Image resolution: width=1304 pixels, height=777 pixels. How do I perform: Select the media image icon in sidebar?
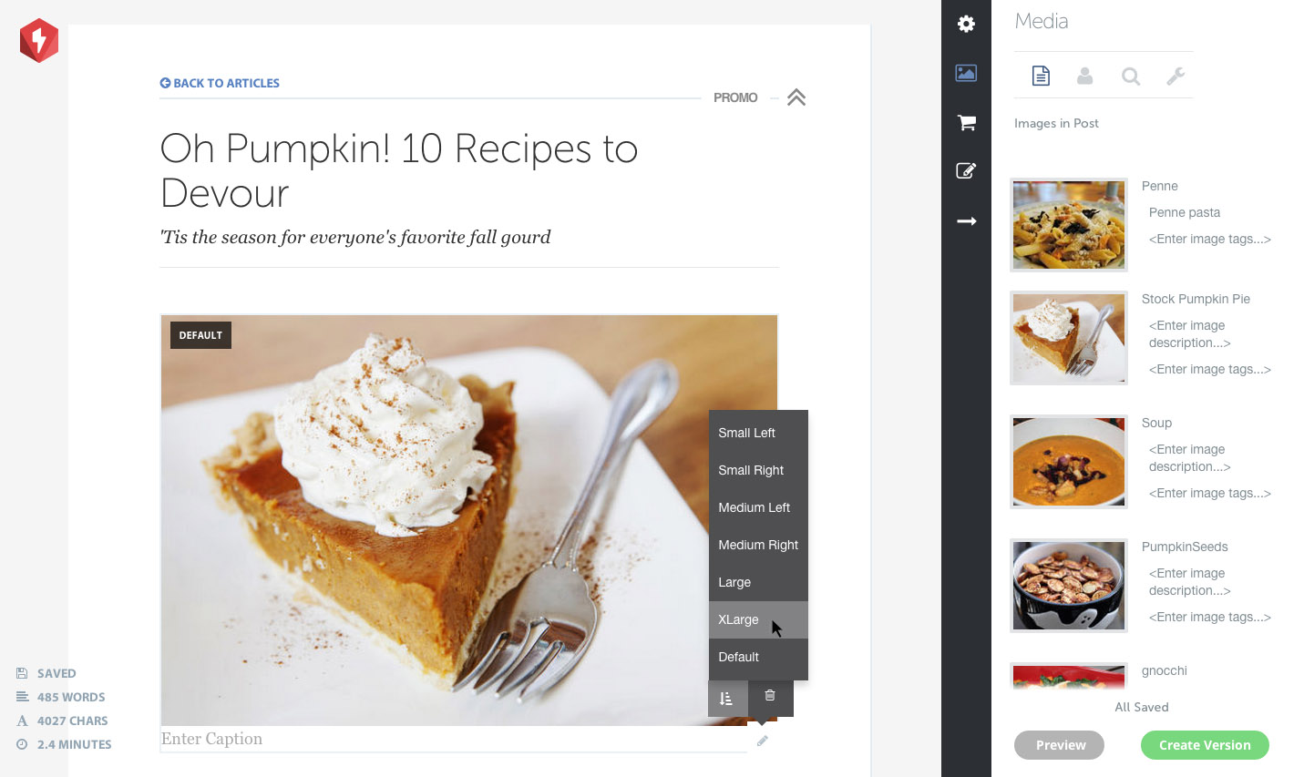(966, 73)
